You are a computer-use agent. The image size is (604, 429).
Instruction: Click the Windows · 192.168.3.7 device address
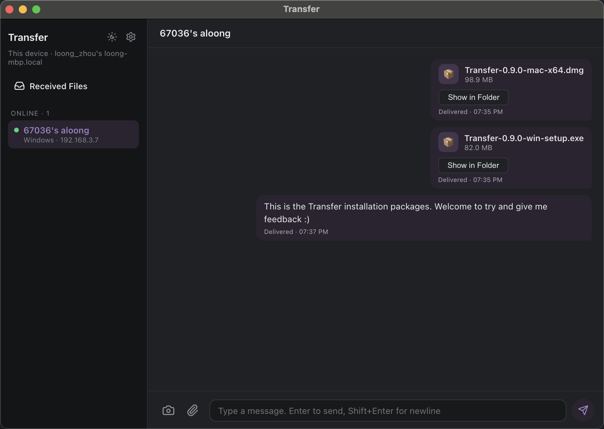[61, 140]
